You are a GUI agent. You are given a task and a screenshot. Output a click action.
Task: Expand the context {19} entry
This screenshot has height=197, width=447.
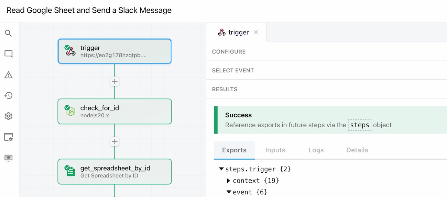(x=229, y=181)
